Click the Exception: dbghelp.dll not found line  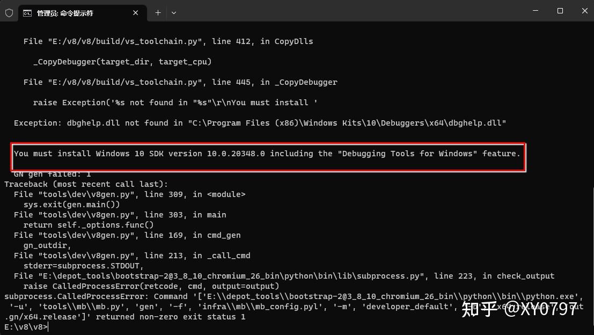[x=260, y=123]
